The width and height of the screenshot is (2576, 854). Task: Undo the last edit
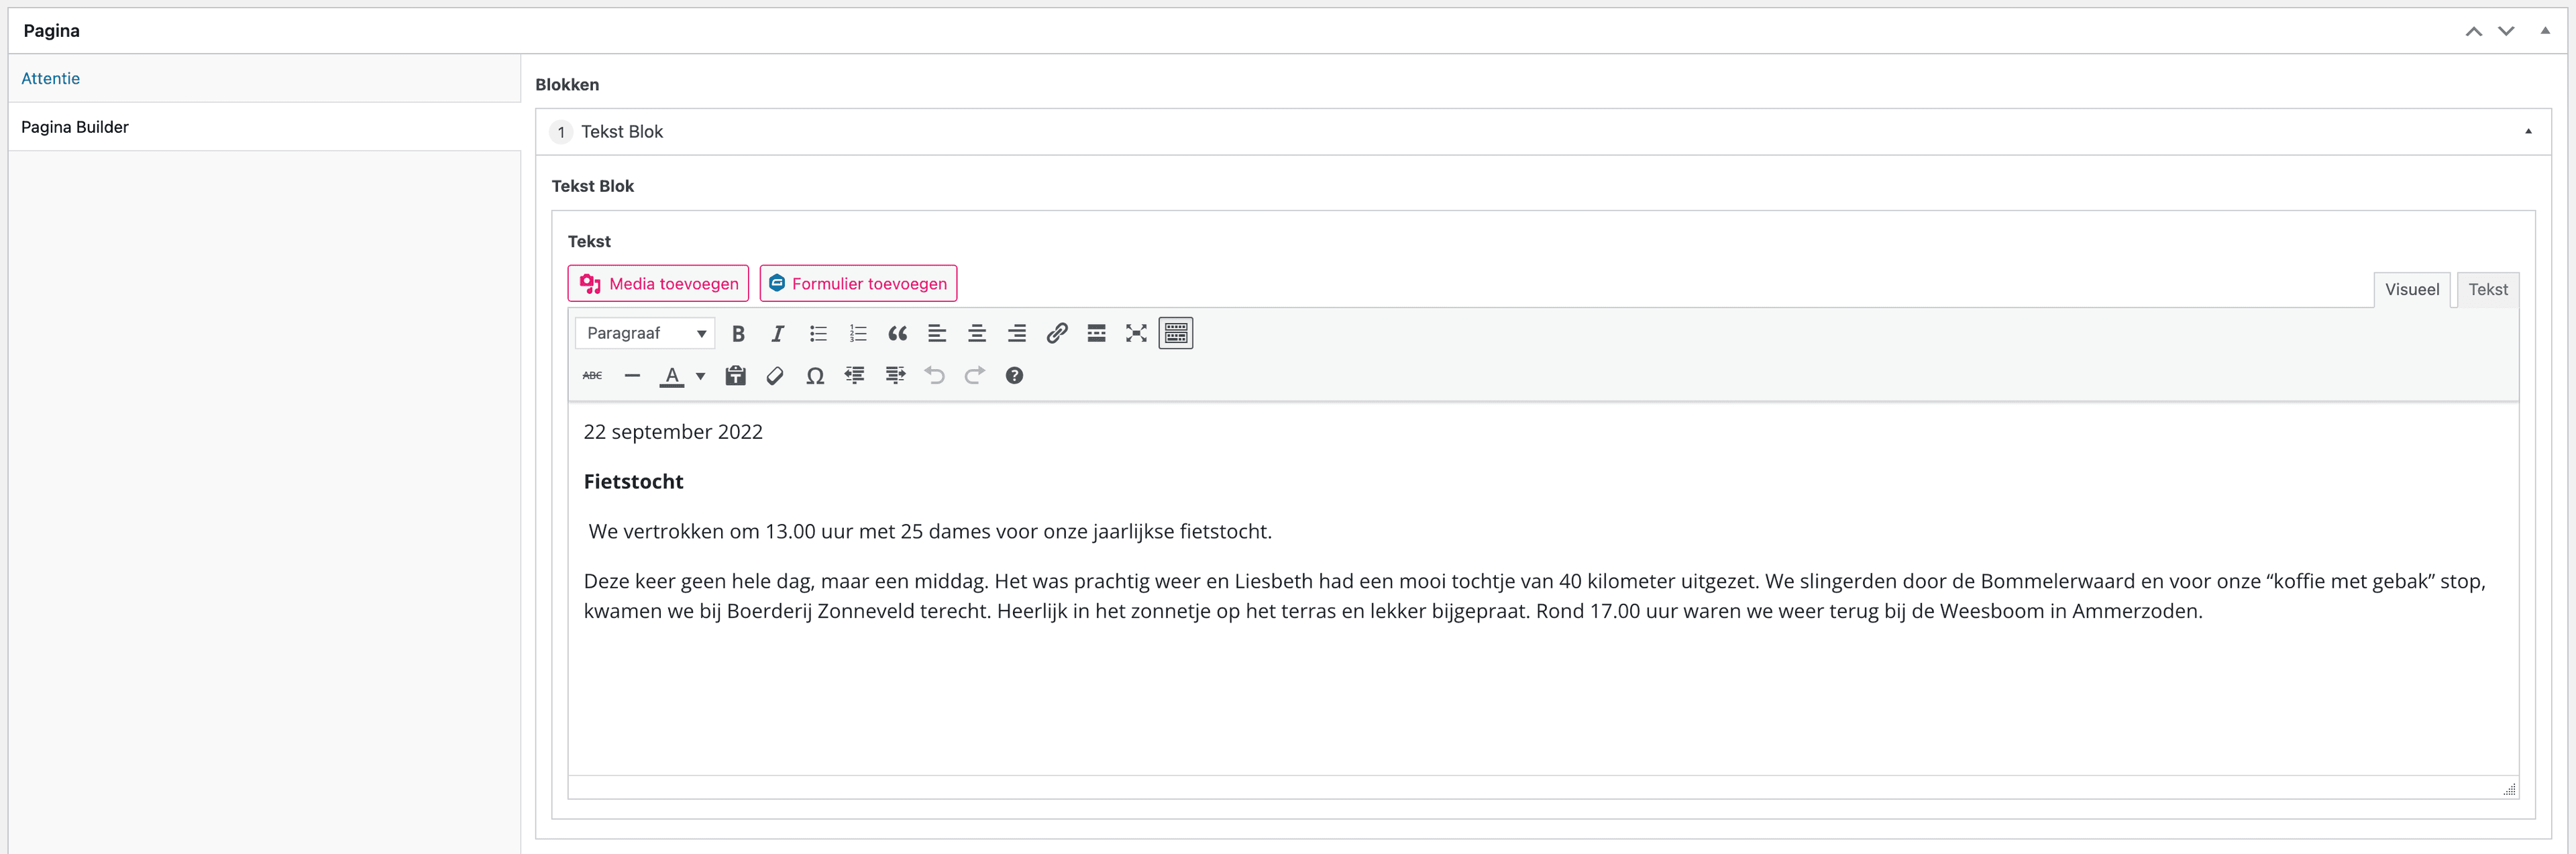[934, 376]
